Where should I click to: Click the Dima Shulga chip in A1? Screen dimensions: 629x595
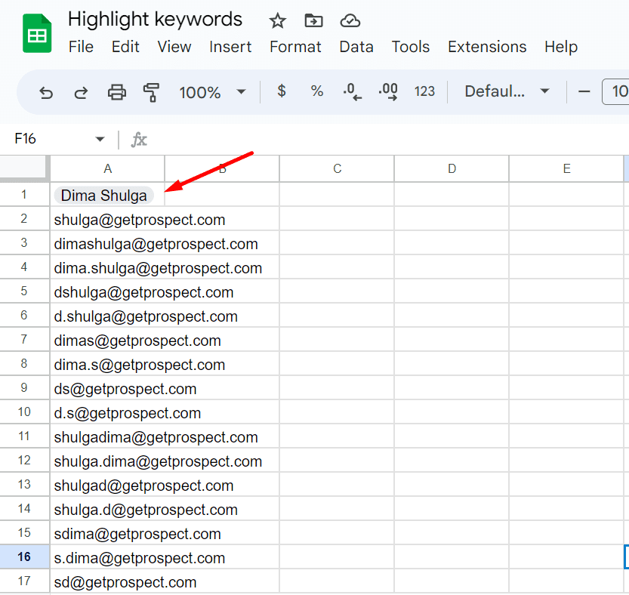click(x=104, y=196)
